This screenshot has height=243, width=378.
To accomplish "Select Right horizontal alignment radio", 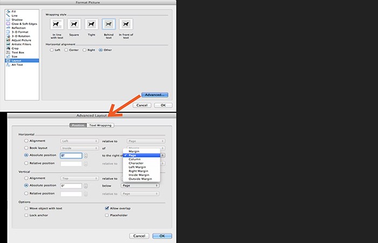I will (x=84, y=50).
